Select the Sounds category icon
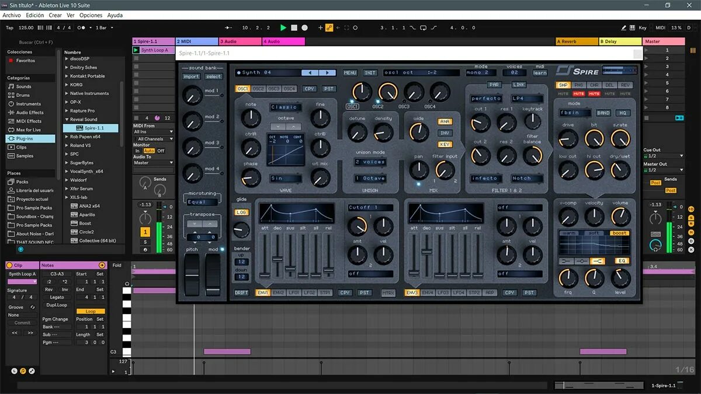This screenshot has height=394, width=701. pyautogui.click(x=11, y=86)
